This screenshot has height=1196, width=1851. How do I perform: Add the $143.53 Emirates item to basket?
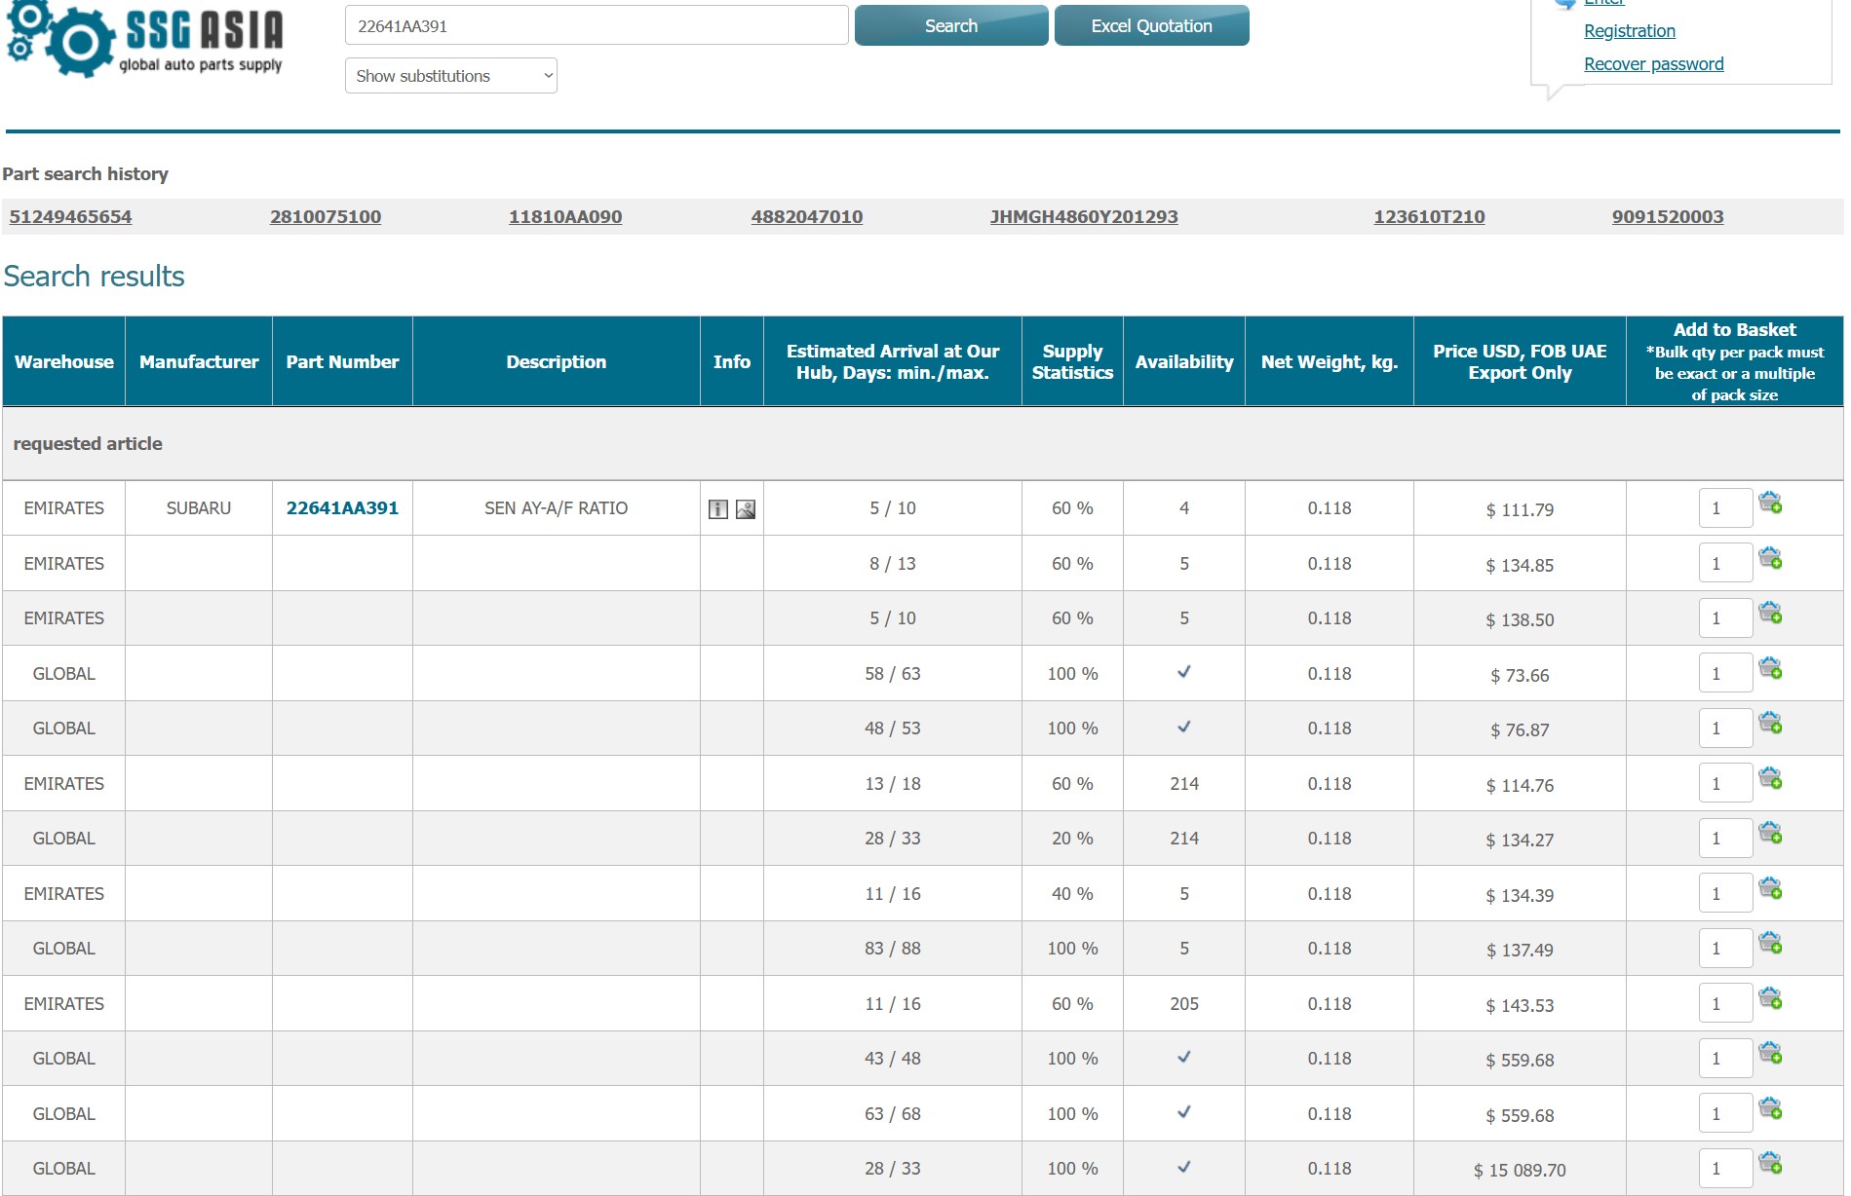click(1770, 999)
